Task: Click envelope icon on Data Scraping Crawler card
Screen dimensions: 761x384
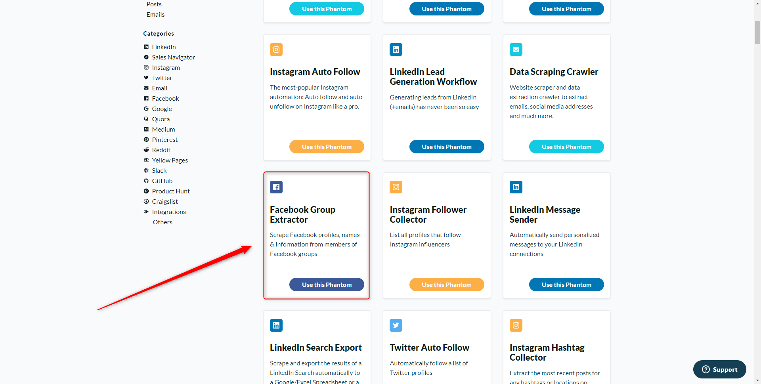Action: (516, 50)
